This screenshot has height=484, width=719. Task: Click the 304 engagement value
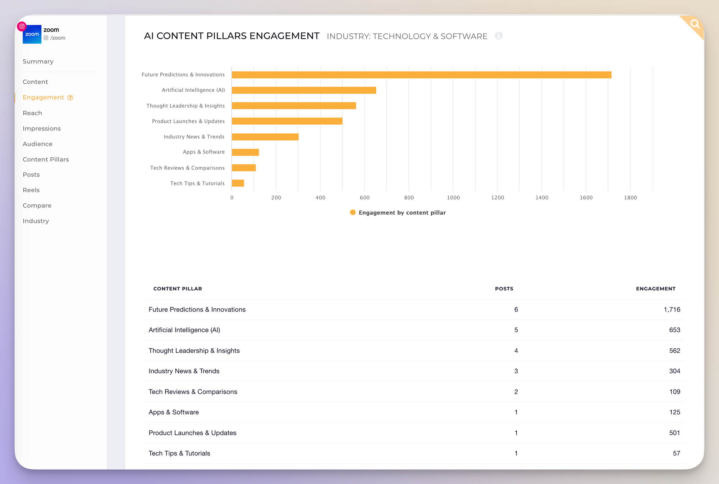(674, 371)
